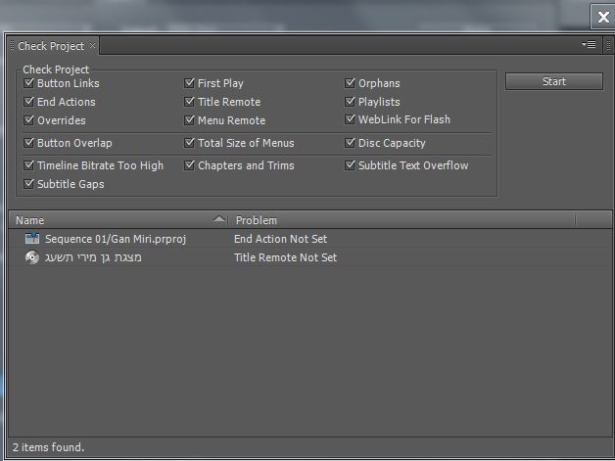Viewport: 615px width, 461px height.
Task: Select the Sequence 01/Gan Miri.prproj row
Action: 309,239
